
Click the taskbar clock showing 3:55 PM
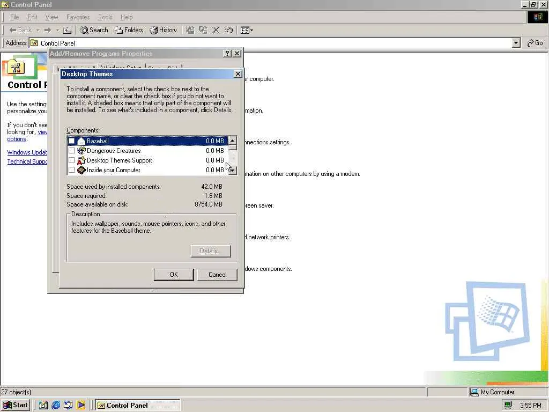coord(531,406)
